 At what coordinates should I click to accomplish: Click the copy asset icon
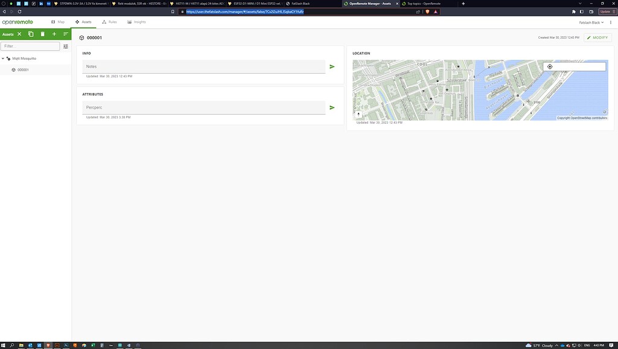point(31,34)
